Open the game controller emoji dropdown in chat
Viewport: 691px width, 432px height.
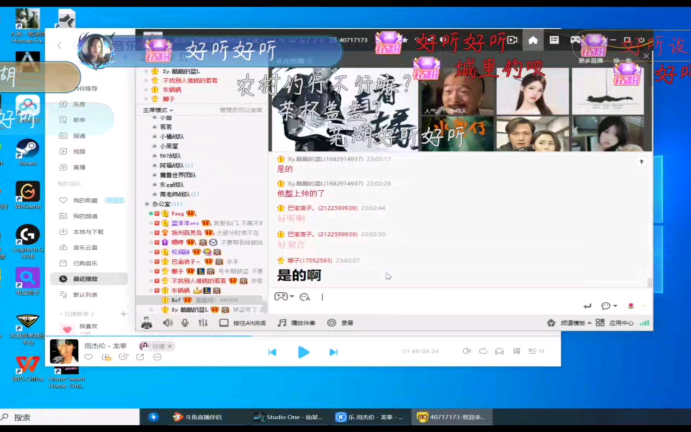click(284, 296)
